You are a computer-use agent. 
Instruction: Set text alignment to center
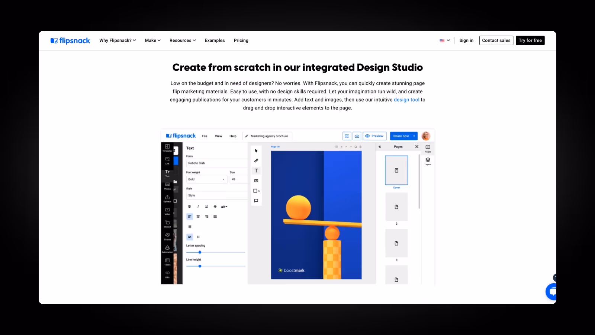[198, 217]
